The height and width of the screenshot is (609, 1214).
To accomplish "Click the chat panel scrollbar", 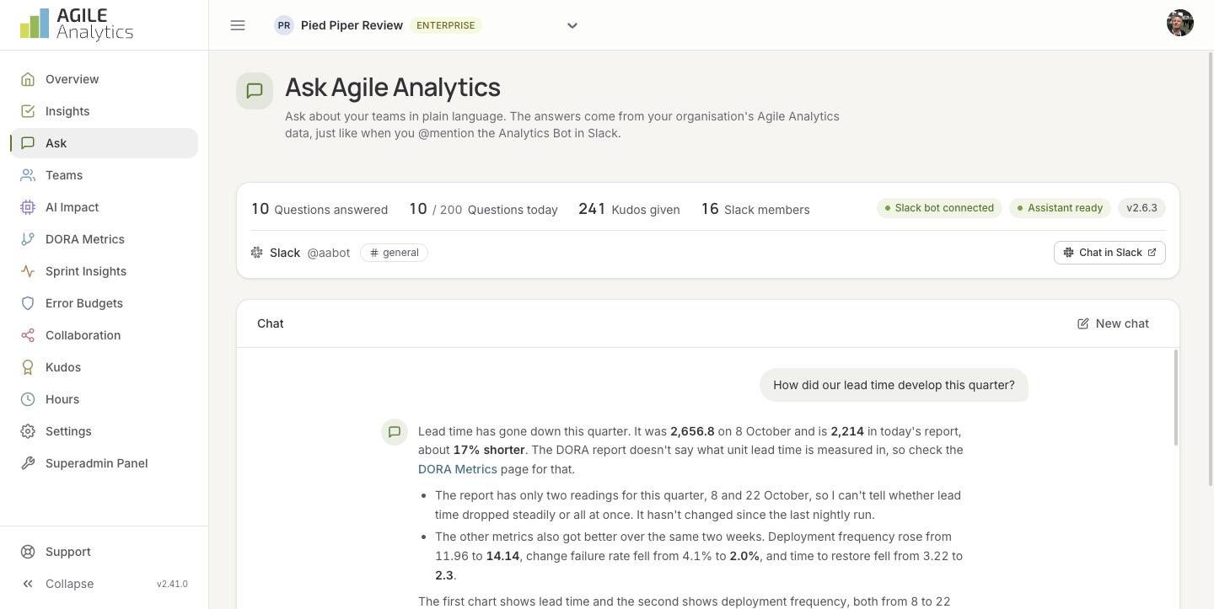I will point(1176,398).
